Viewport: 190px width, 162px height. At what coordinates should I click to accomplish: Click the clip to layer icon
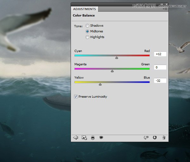tap(92, 138)
